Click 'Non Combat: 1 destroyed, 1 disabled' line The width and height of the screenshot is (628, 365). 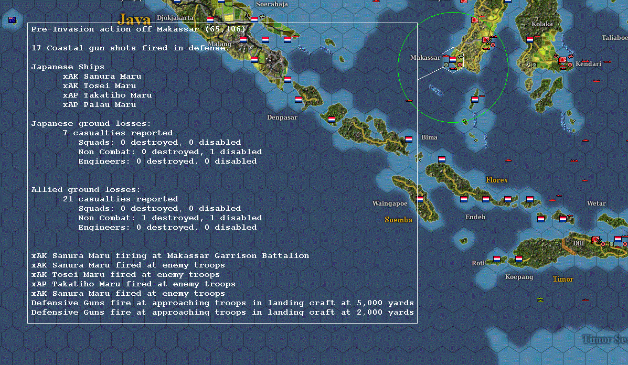170,218
